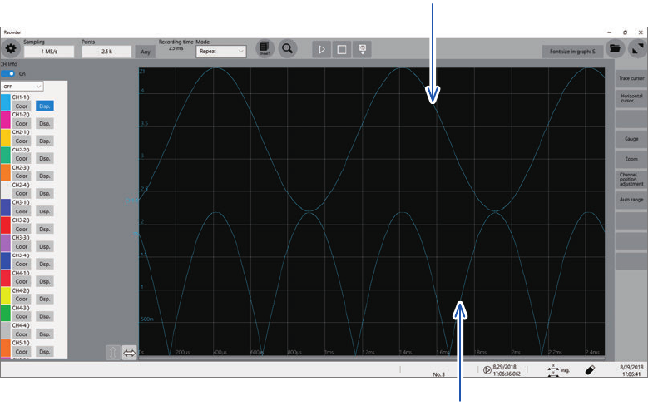Click the horizontal scrollbar under the waveform graph
The height and width of the screenshot is (406, 648).
[372, 358]
